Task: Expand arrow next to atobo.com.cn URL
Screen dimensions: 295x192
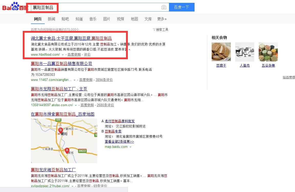Action: 76,105
